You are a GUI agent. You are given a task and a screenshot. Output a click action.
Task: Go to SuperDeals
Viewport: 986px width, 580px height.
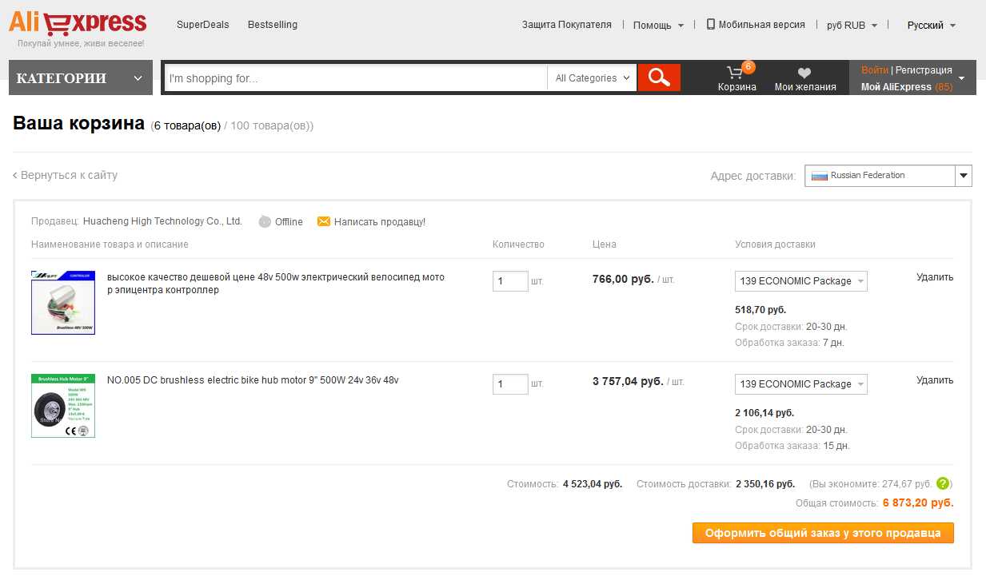pos(203,25)
